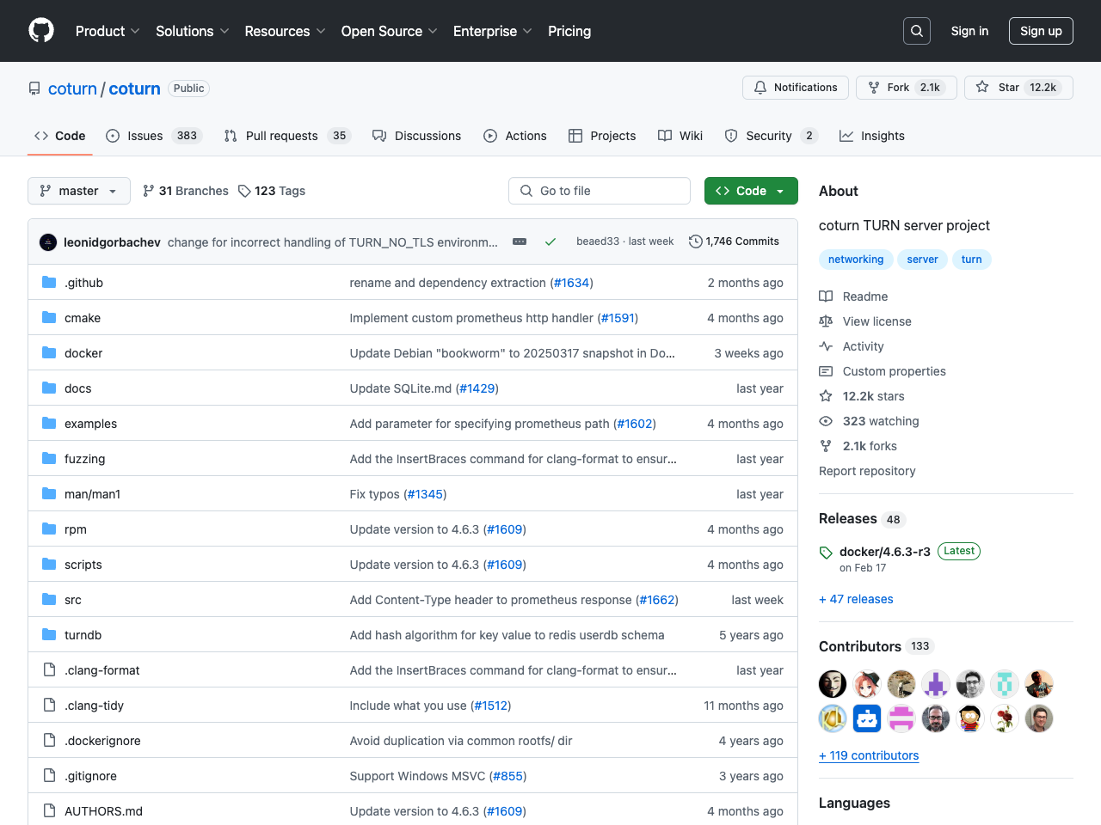View 2.1k forks list
The height and width of the screenshot is (825, 1101).
coord(858,446)
